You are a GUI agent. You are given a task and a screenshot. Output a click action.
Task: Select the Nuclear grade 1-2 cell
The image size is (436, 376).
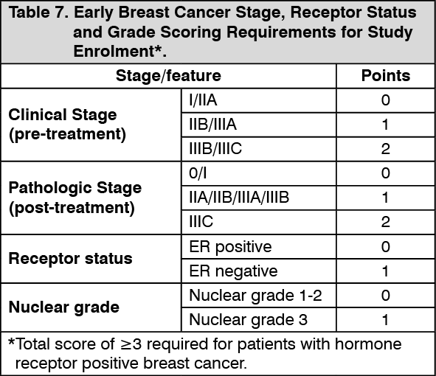click(259, 296)
